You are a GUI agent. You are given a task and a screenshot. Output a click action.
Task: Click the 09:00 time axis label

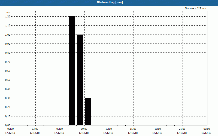pyautogui.click(x=85, y=129)
